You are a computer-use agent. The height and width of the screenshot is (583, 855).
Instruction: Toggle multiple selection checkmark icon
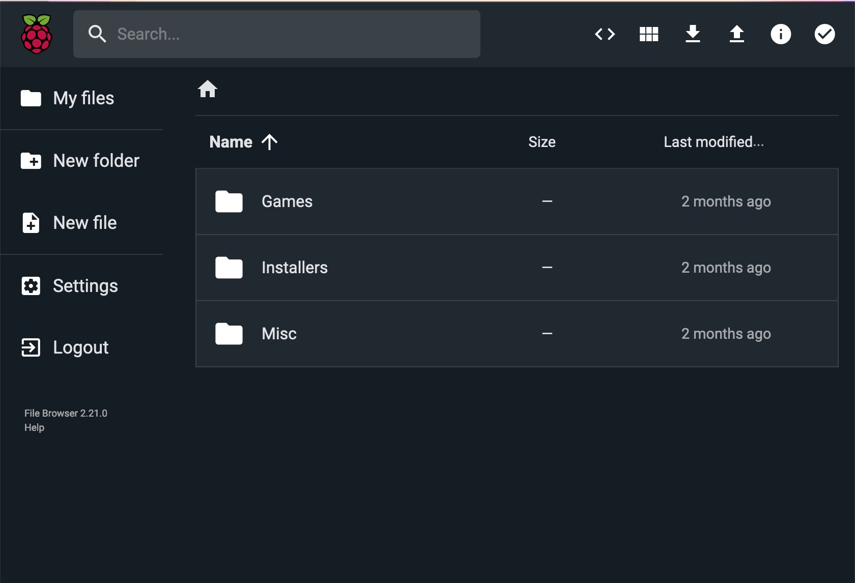pyautogui.click(x=824, y=34)
